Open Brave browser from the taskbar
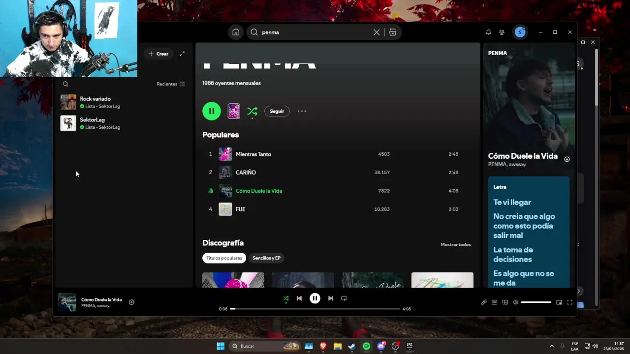 pos(323,346)
